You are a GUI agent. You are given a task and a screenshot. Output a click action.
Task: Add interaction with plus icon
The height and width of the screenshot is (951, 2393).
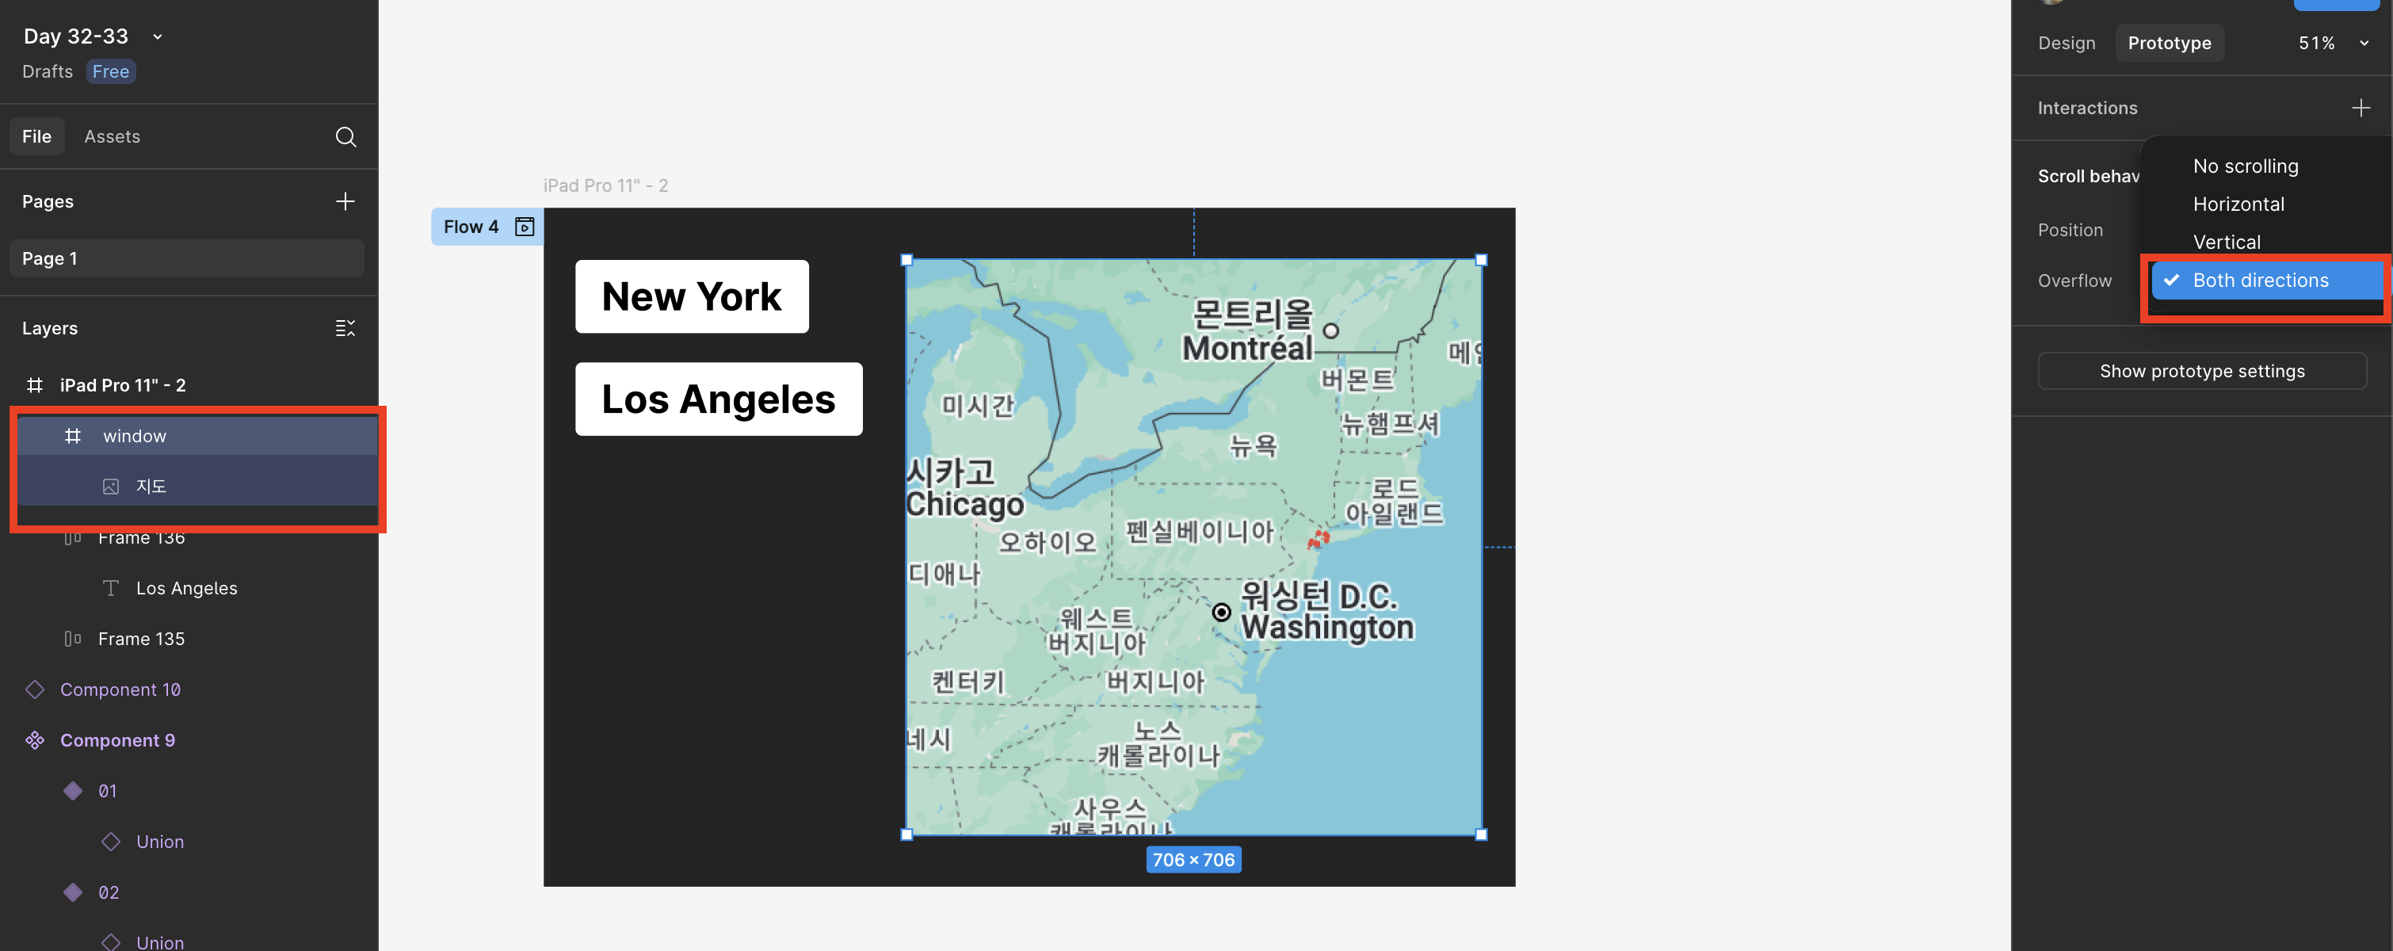point(2361,108)
